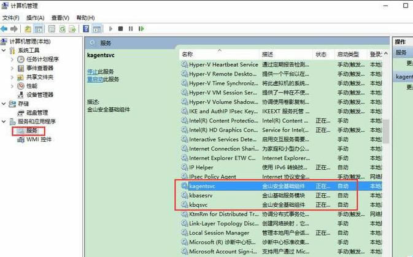Screen dimensions: 413x257
Task: Click the Restart Service toolbar icon
Action: click(141, 29)
